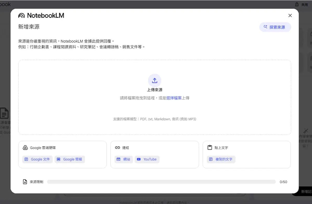
Task: Click the lock icon beside 共用
Action: click(297, 4)
